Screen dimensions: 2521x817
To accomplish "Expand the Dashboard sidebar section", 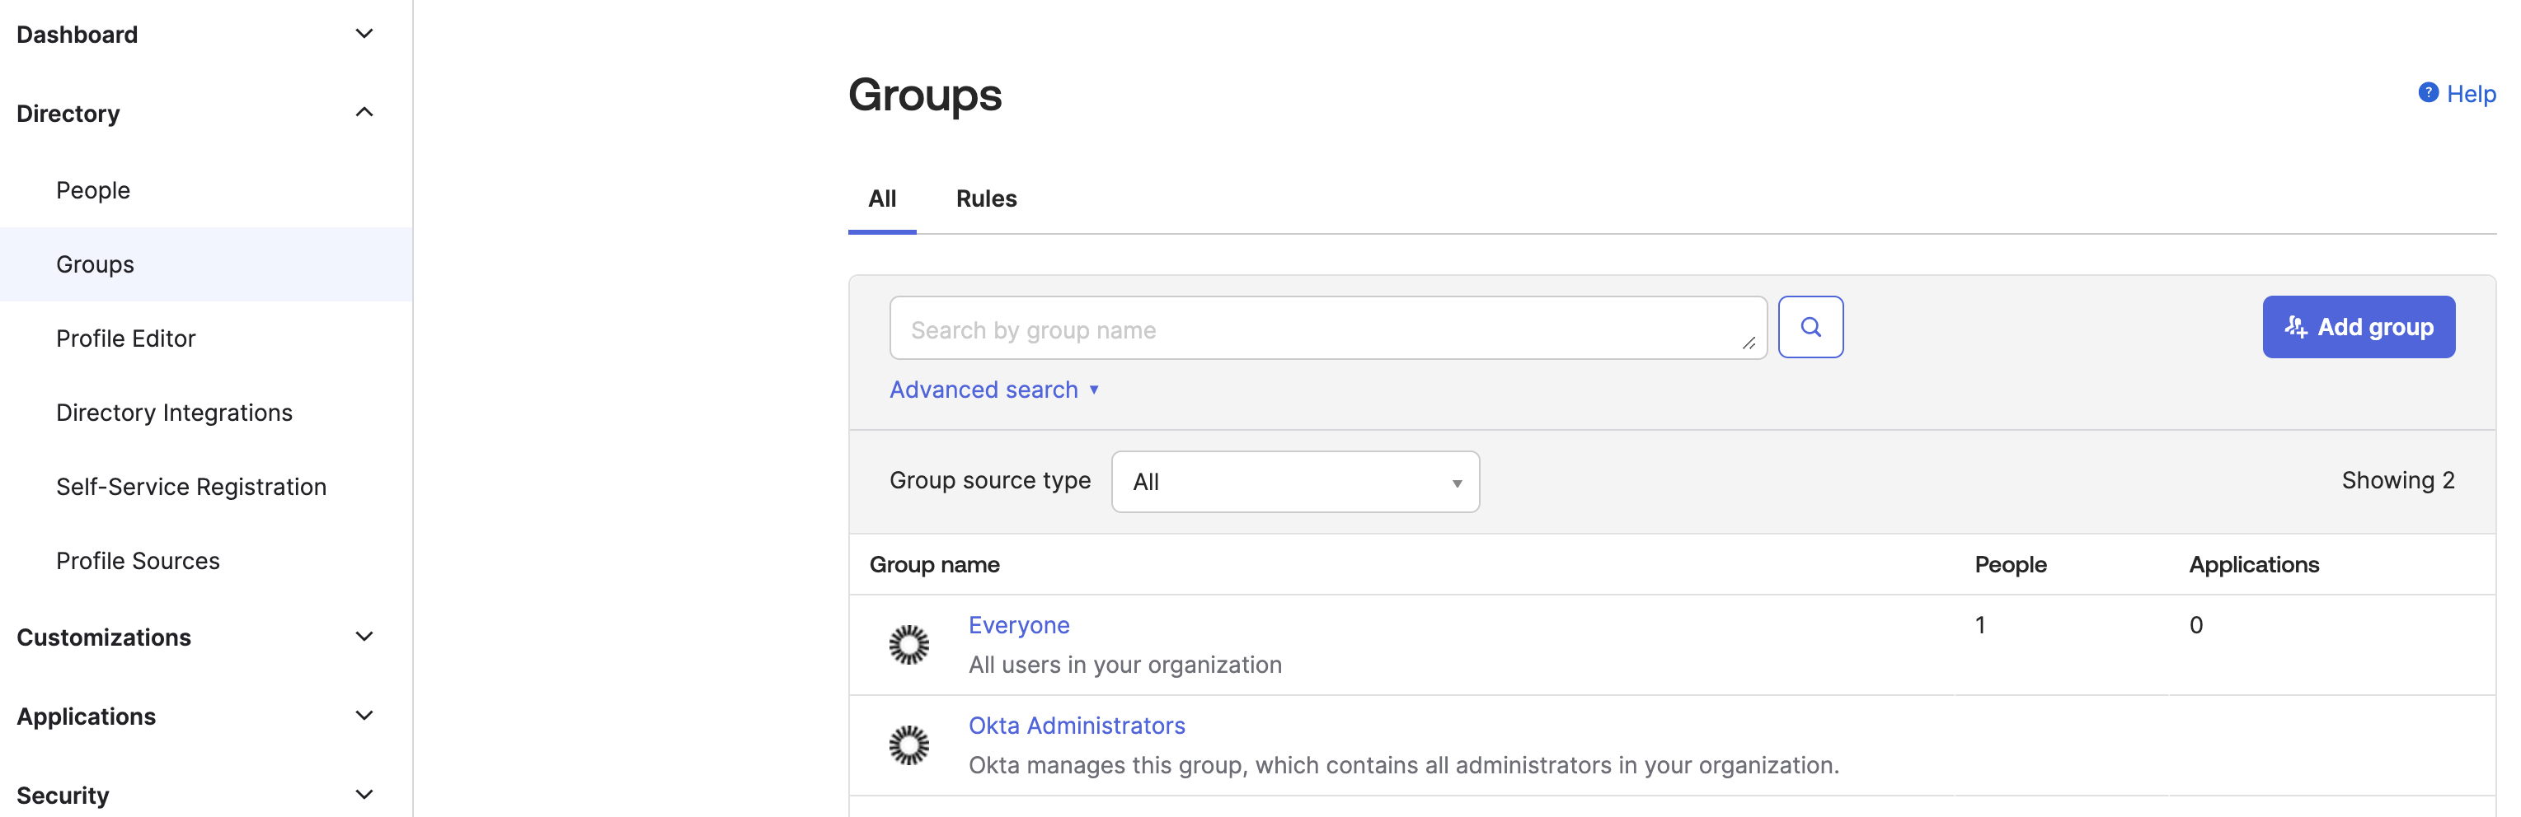I will click(363, 35).
